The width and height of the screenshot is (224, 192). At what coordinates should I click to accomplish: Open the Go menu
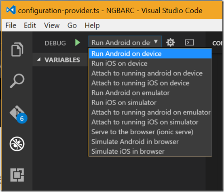tap(72, 25)
